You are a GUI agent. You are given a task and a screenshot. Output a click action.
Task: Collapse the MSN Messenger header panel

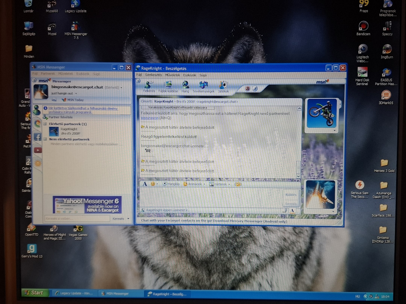coord(34,81)
